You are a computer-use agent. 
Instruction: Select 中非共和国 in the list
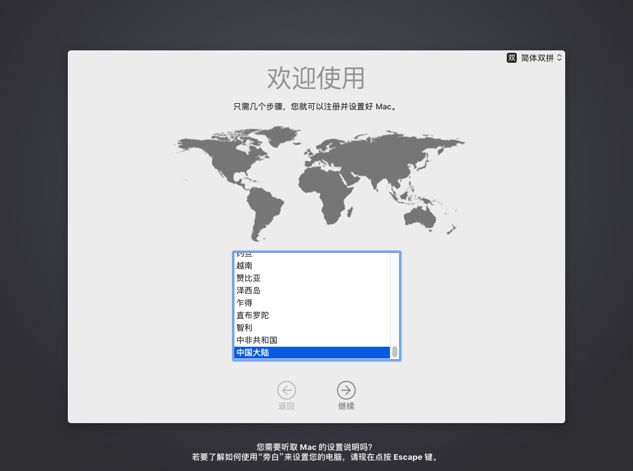point(256,340)
